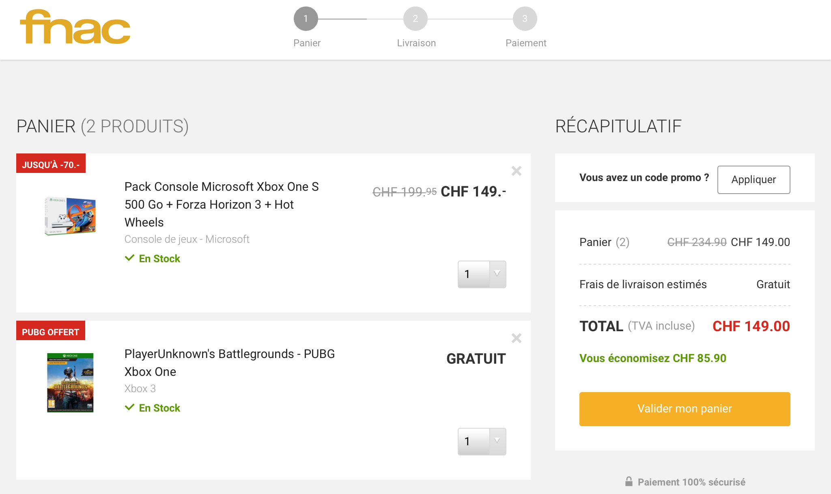Remove the Xbox One S pack item

(x=516, y=171)
